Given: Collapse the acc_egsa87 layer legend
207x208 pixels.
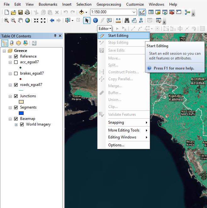Looking at the screenshot, I should click(10, 62).
